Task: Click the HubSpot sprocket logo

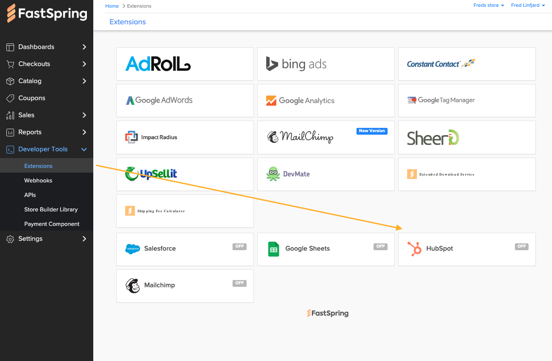Action: click(414, 249)
